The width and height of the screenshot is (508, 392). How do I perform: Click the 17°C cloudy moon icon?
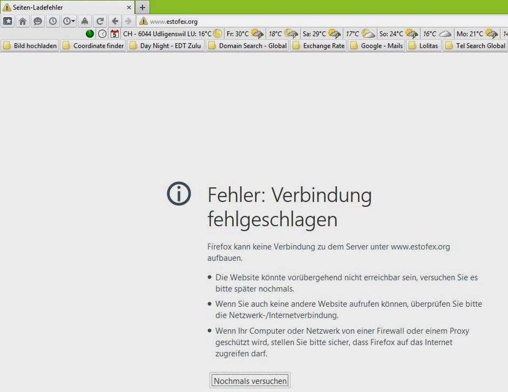tap(368, 34)
